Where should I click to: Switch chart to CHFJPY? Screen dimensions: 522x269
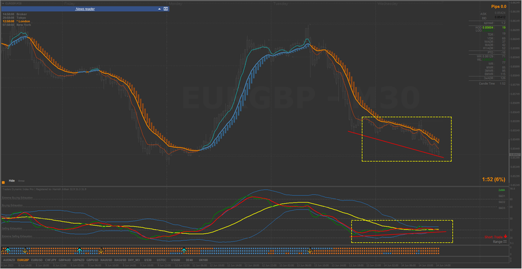click(51, 260)
